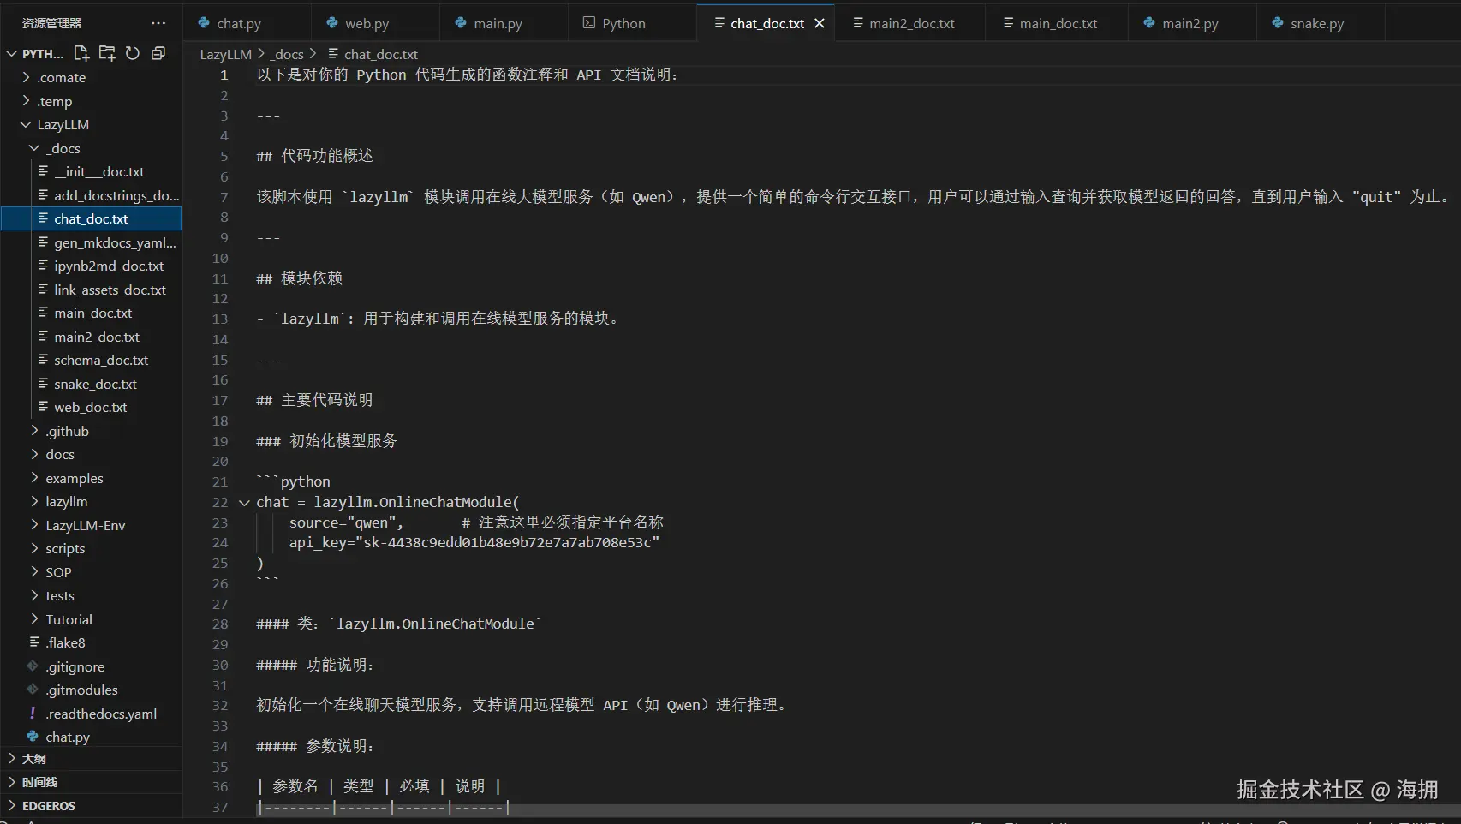Open main_doc.txt from the explorer
The width and height of the screenshot is (1461, 824).
92,313
